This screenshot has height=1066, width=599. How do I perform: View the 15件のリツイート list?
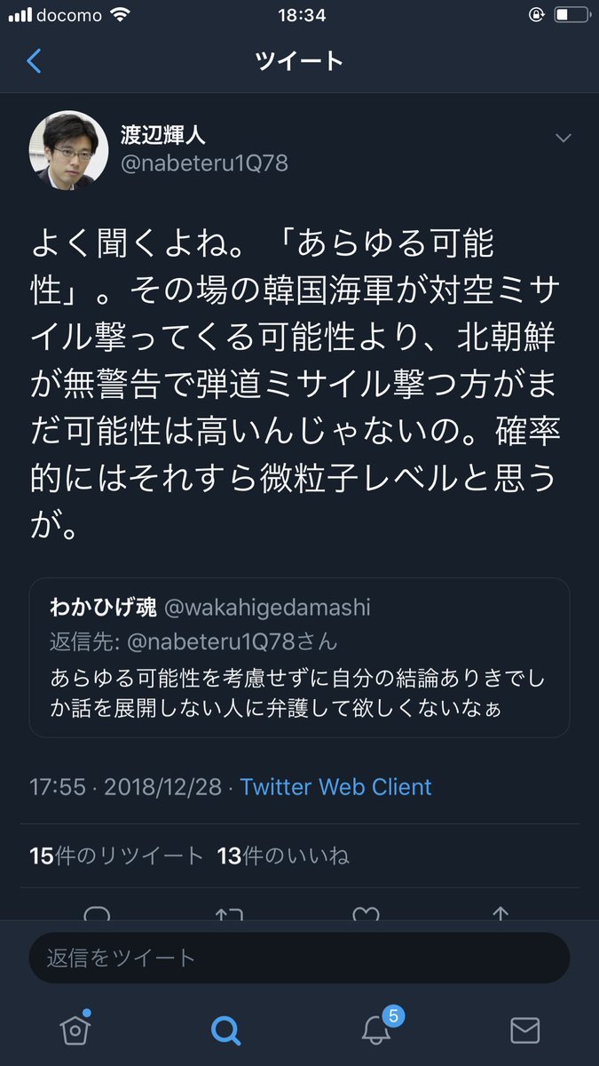click(x=116, y=855)
